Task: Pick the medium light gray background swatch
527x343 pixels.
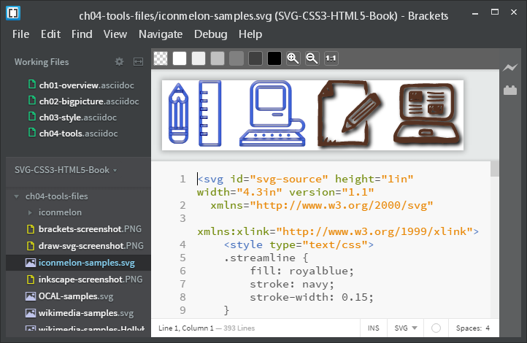Action: click(218, 58)
